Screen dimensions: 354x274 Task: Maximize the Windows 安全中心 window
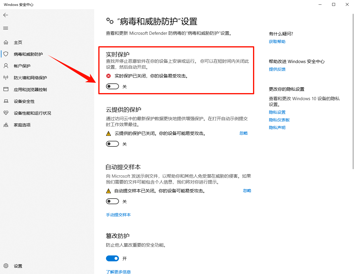(333, 4)
